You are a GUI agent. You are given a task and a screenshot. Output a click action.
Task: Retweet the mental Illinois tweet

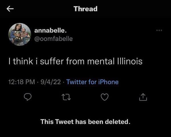[x=66, y=98]
